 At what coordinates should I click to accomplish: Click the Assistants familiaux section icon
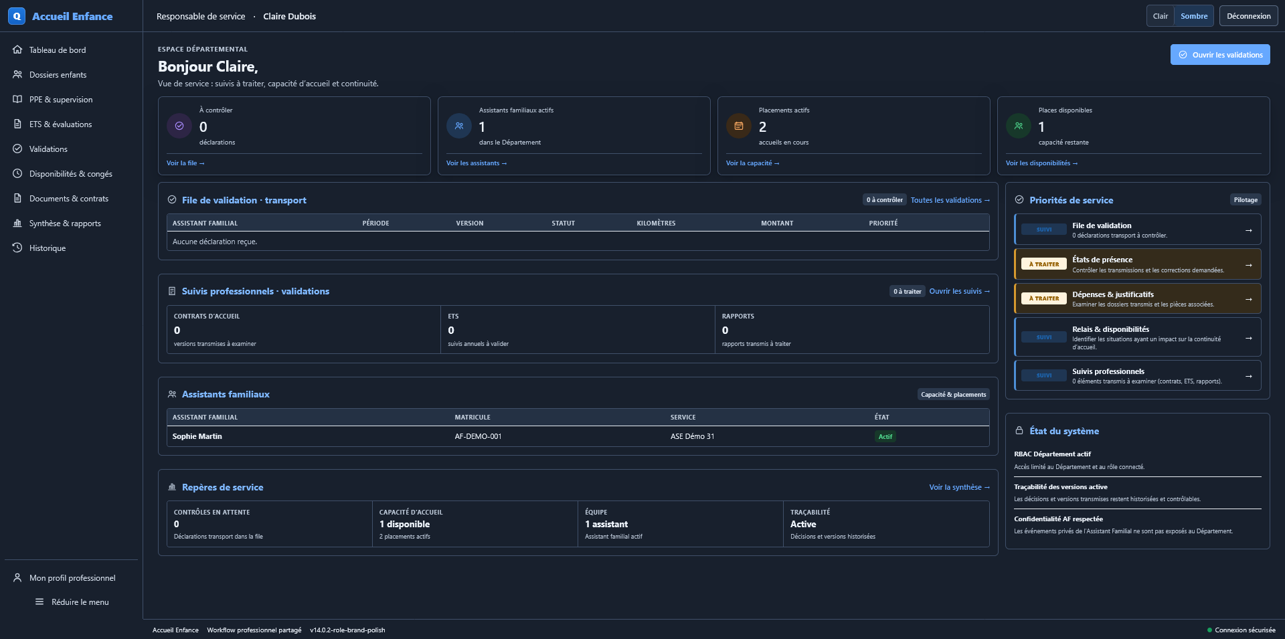[x=172, y=394]
